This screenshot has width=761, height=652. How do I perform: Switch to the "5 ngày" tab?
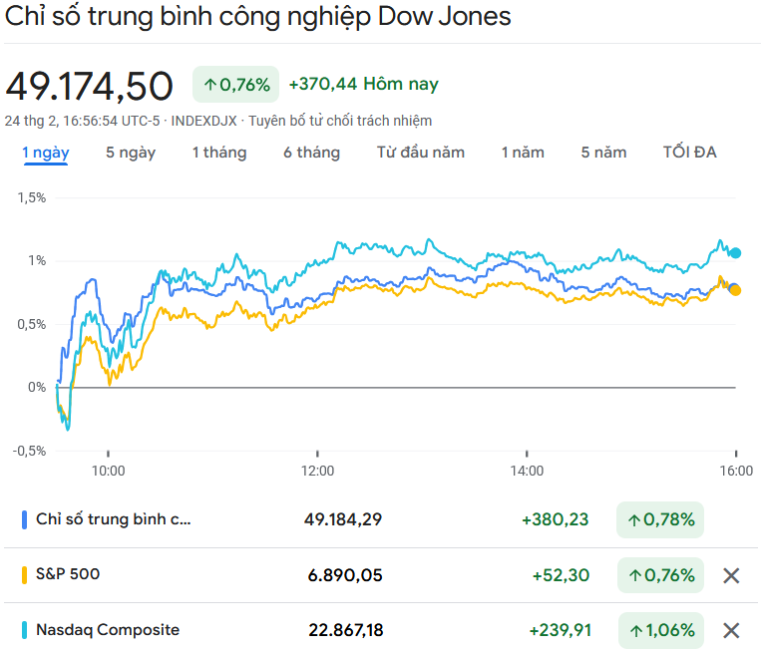click(131, 153)
